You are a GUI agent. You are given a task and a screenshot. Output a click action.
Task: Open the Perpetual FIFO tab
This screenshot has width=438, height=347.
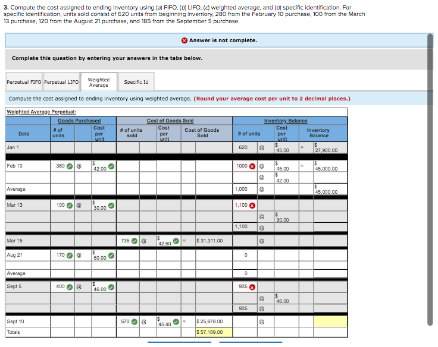click(x=24, y=82)
